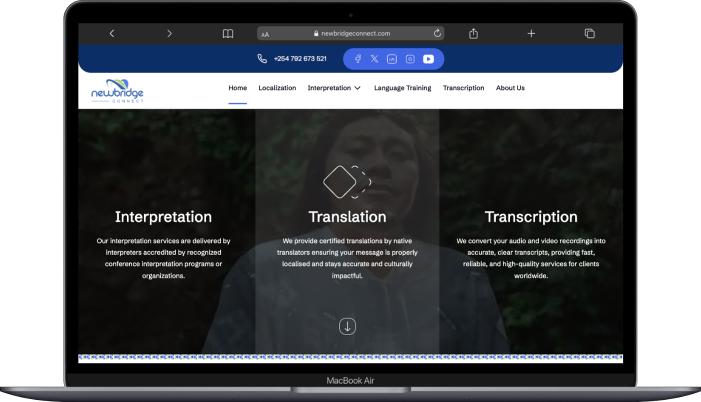Open the bookmarks book icon
Viewport: 701px width, 402px height.
(x=228, y=33)
